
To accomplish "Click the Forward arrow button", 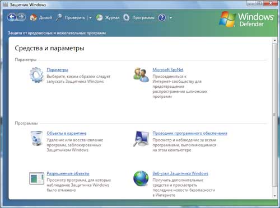I will (21, 17).
